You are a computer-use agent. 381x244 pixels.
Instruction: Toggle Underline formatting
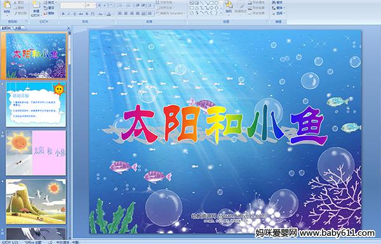click(x=74, y=14)
